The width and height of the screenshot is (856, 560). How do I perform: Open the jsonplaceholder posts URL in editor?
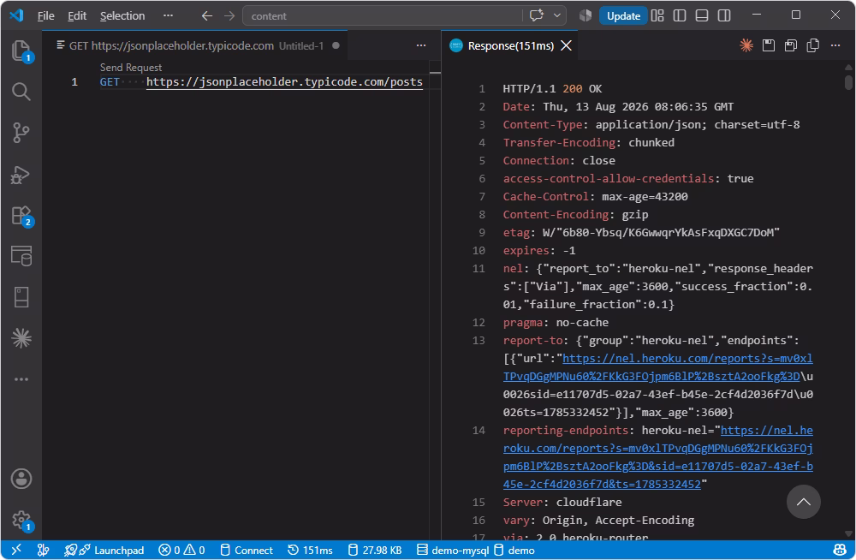click(284, 82)
